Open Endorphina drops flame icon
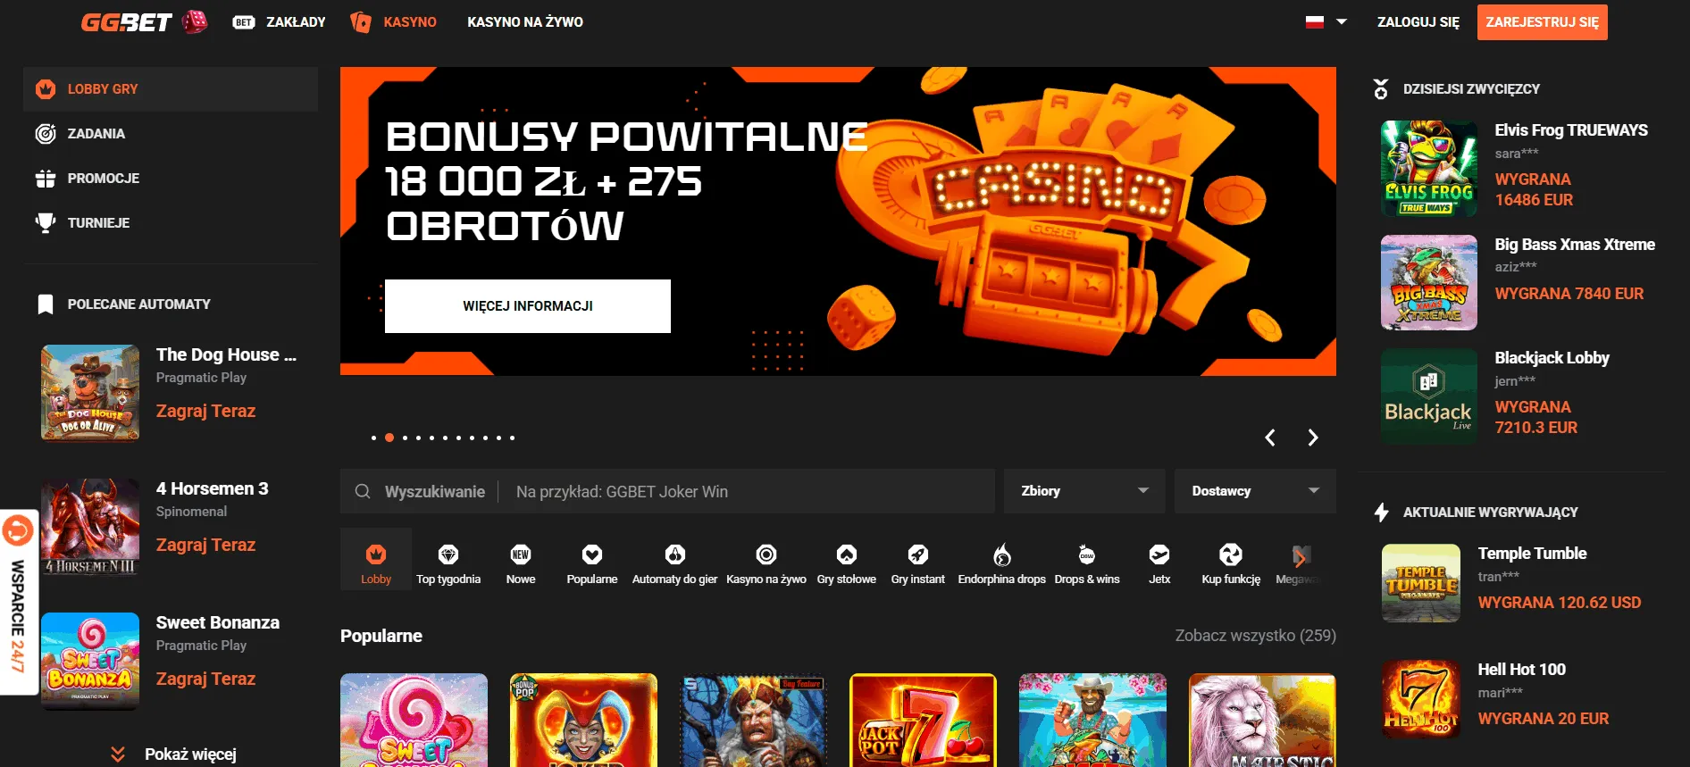This screenshot has height=767, width=1690. coord(1001,555)
